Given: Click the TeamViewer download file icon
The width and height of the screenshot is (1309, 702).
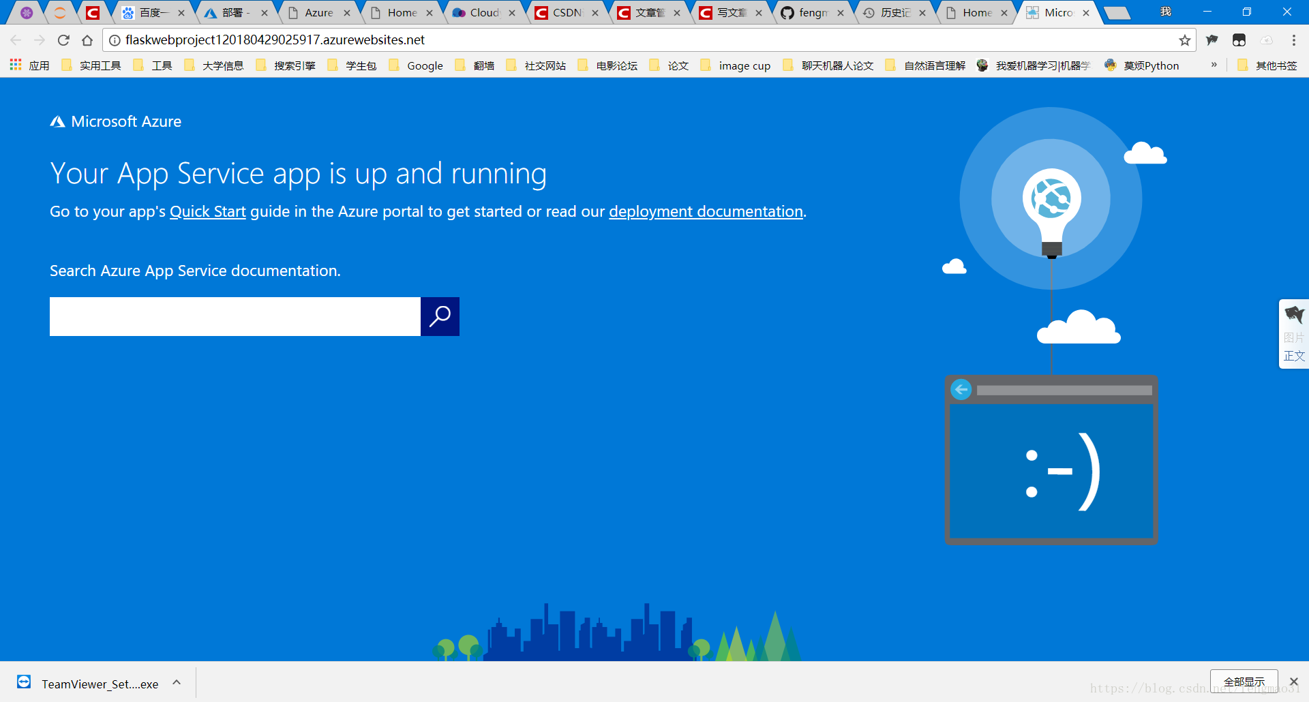Looking at the screenshot, I should (24, 682).
